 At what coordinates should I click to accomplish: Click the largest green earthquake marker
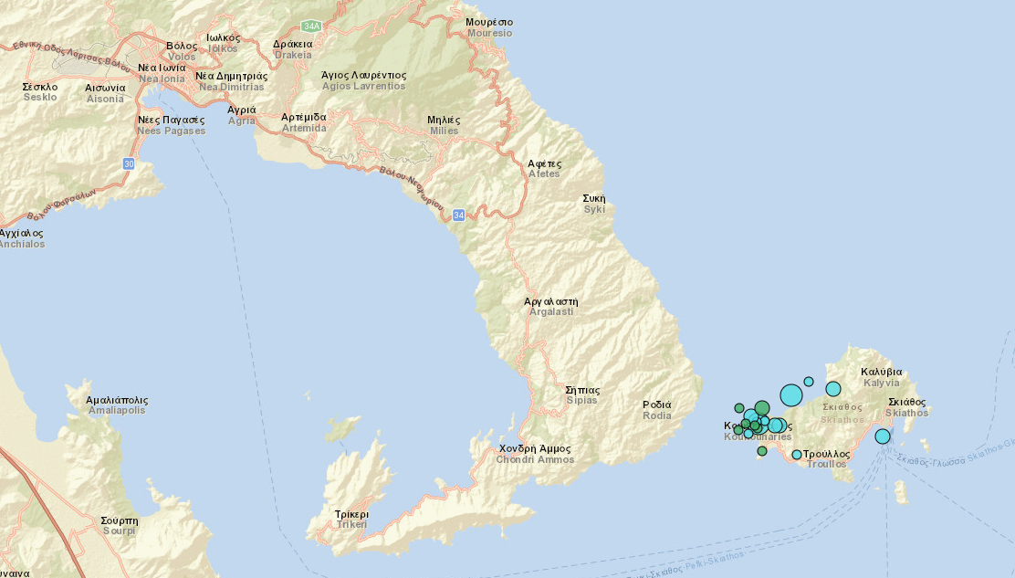pyautogui.click(x=762, y=408)
